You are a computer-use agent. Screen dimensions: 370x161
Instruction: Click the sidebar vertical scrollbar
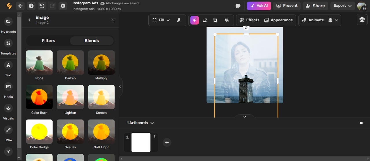click(19, 82)
